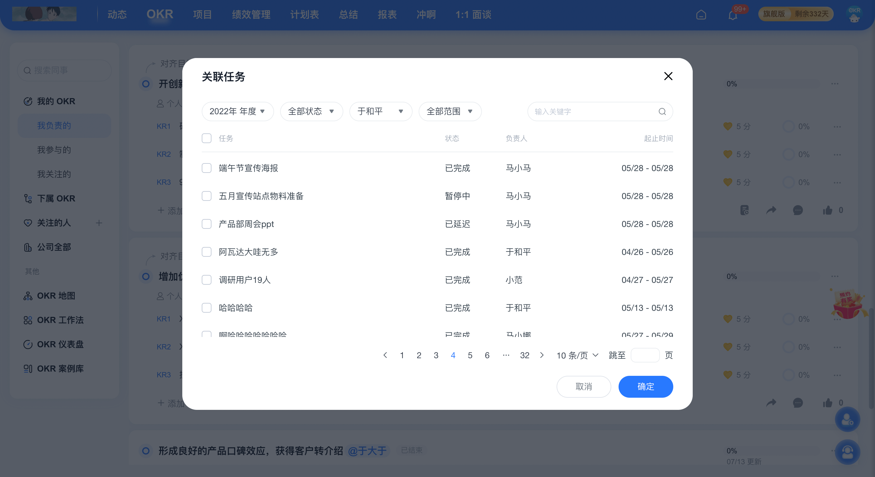Viewport: 875px width, 477px height.
Task: Open notifications bell with 99+ badge
Action: click(x=733, y=15)
